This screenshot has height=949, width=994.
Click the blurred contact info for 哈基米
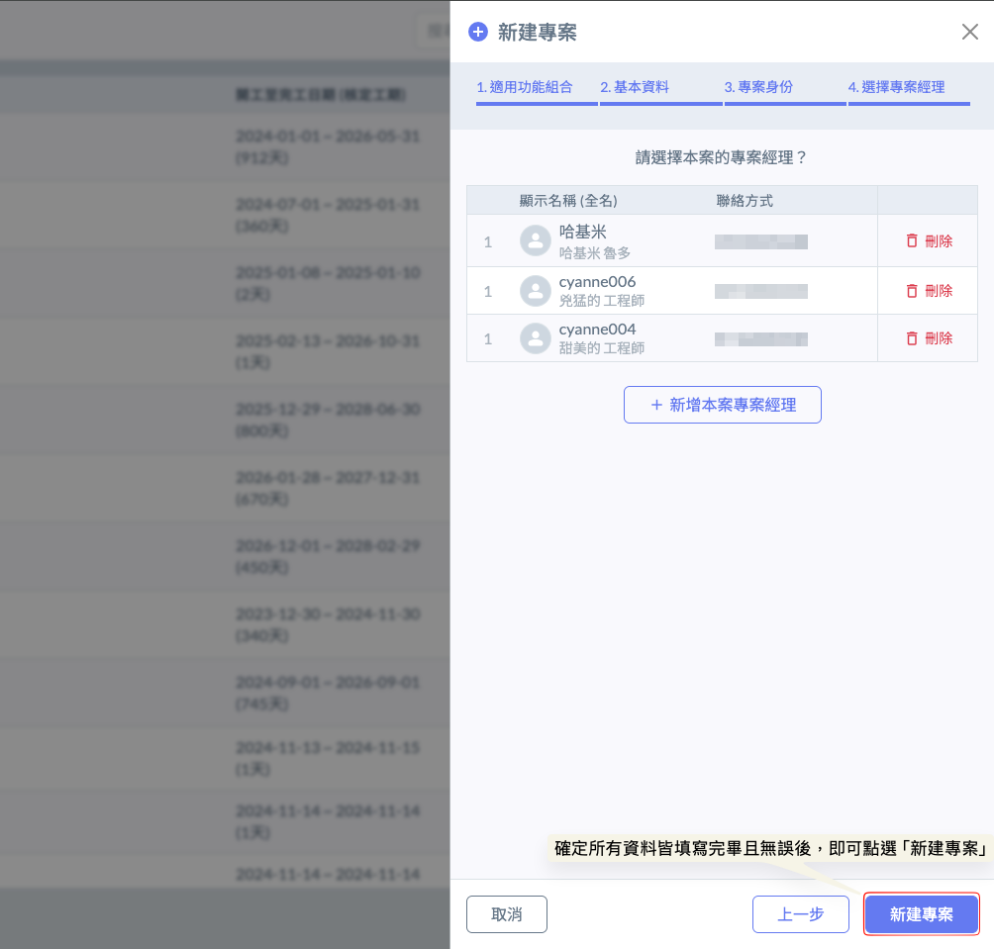(760, 241)
